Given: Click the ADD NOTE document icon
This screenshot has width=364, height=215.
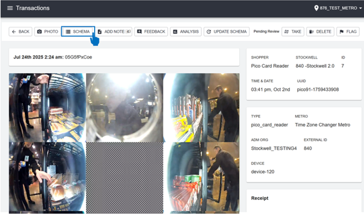Looking at the screenshot, I should tap(100, 32).
